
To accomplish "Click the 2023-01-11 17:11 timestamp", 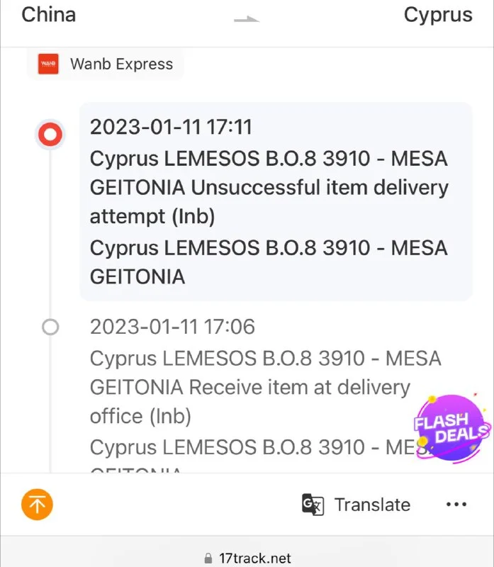I will 171,128.
